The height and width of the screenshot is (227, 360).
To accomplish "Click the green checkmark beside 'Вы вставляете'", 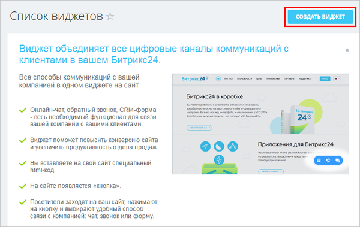I will [23, 163].
